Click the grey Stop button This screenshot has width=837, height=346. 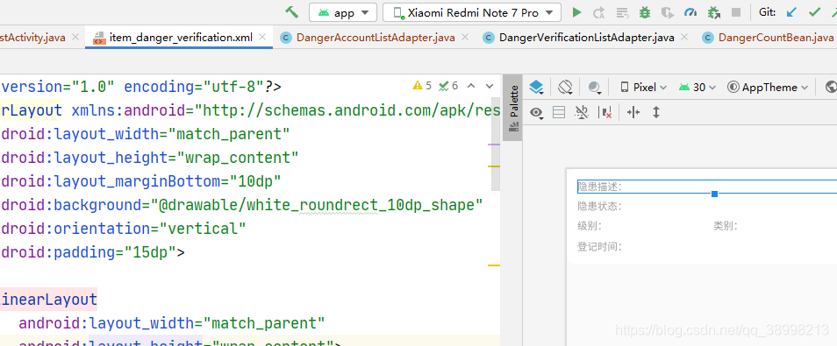[736, 12]
